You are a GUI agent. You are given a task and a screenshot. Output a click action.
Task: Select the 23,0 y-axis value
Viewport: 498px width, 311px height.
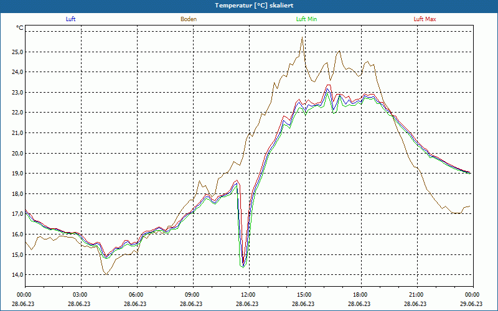pos(17,92)
